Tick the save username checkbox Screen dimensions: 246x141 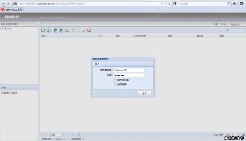[115, 80]
